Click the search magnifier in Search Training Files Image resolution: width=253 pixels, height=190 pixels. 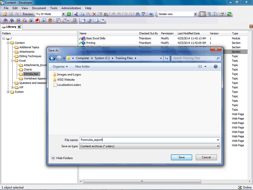pyautogui.click(x=218, y=58)
